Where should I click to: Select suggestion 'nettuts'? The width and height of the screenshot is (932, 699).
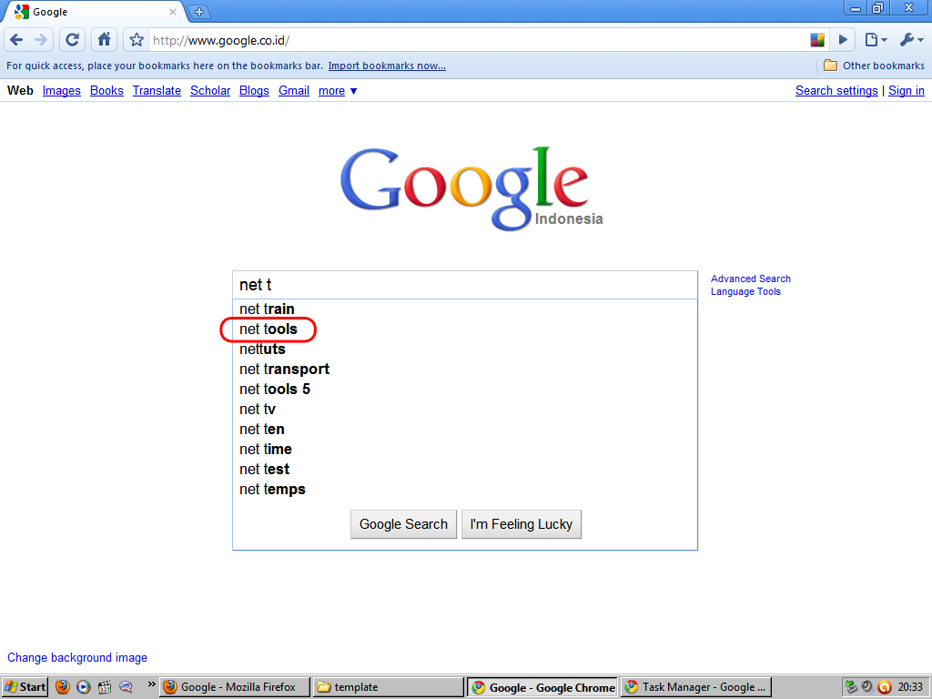click(465, 349)
